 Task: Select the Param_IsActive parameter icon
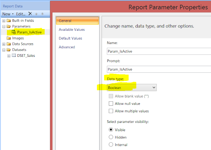coord(14,32)
